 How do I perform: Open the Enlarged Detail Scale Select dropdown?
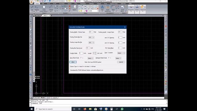tap(118, 58)
